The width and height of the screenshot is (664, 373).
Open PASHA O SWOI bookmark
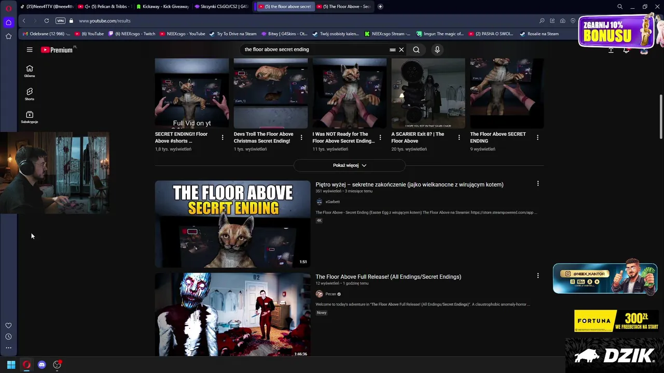[491, 34]
